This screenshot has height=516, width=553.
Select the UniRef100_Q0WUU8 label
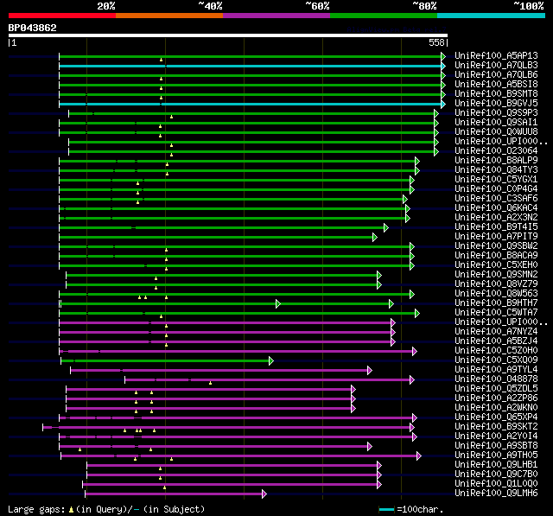[496, 132]
